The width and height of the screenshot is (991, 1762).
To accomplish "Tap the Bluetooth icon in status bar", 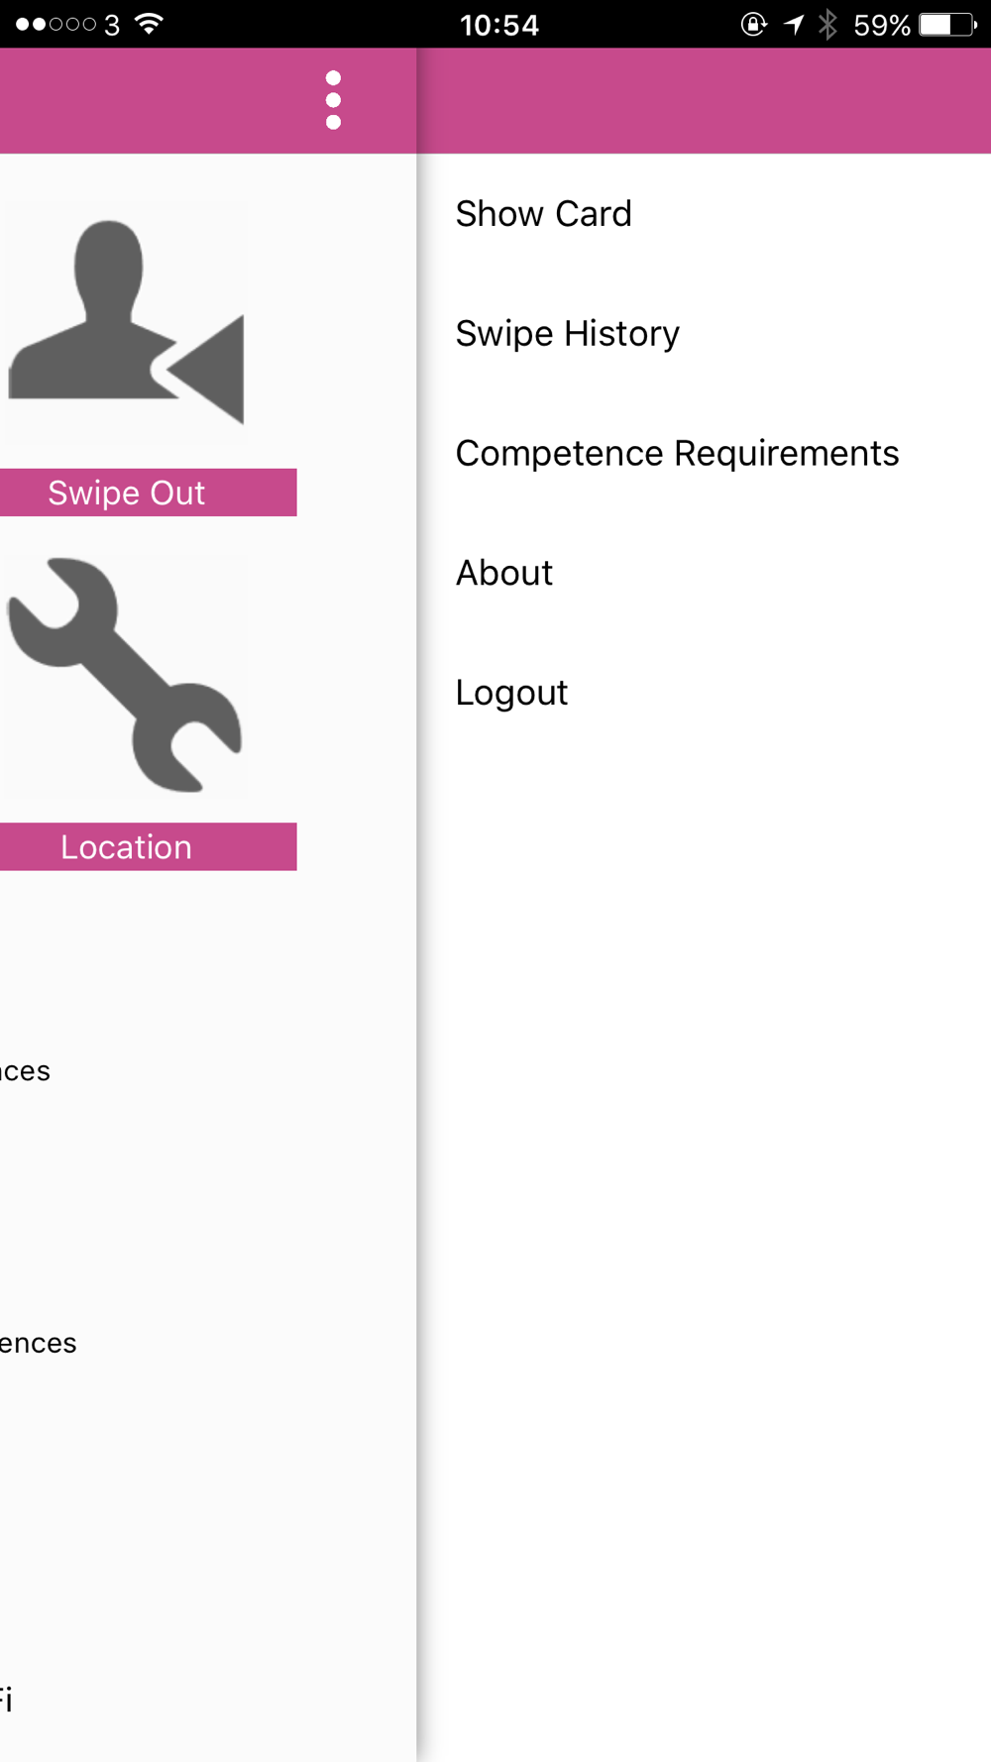I will pyautogui.click(x=827, y=24).
